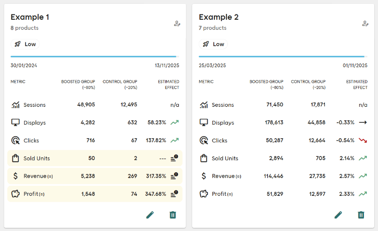The height and width of the screenshot is (231, 378).
Task: Click the Displays upward trend icon in Example 1
Action: pos(175,123)
